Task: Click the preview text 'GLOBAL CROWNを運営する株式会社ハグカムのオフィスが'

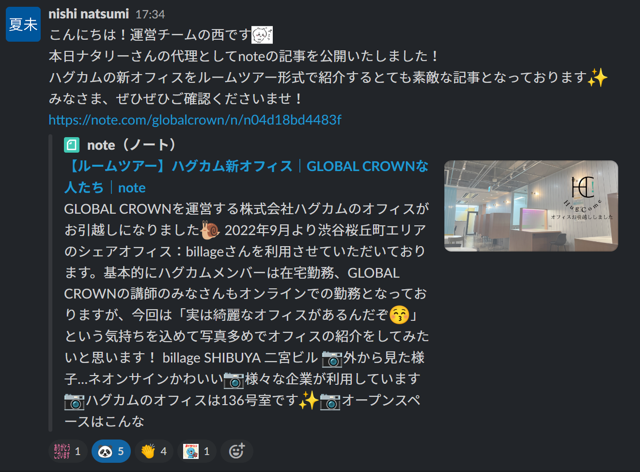Action: [247, 209]
